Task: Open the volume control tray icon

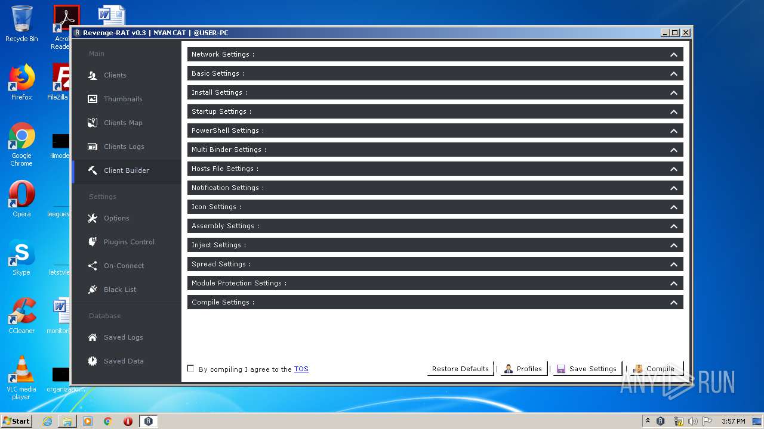Action: (692, 421)
